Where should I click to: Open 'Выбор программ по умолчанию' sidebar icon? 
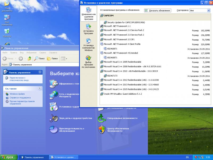(x=88, y=62)
